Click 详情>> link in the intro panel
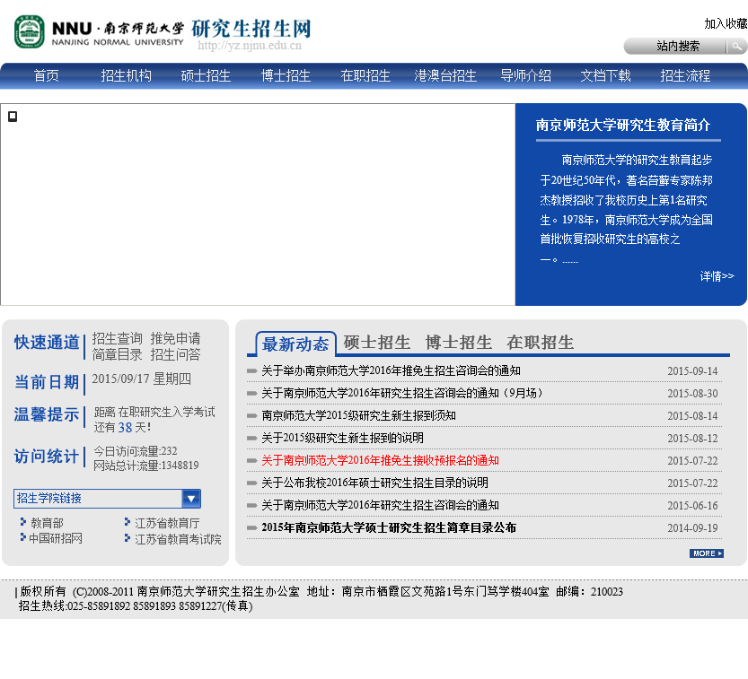The image size is (748, 679). [717, 276]
